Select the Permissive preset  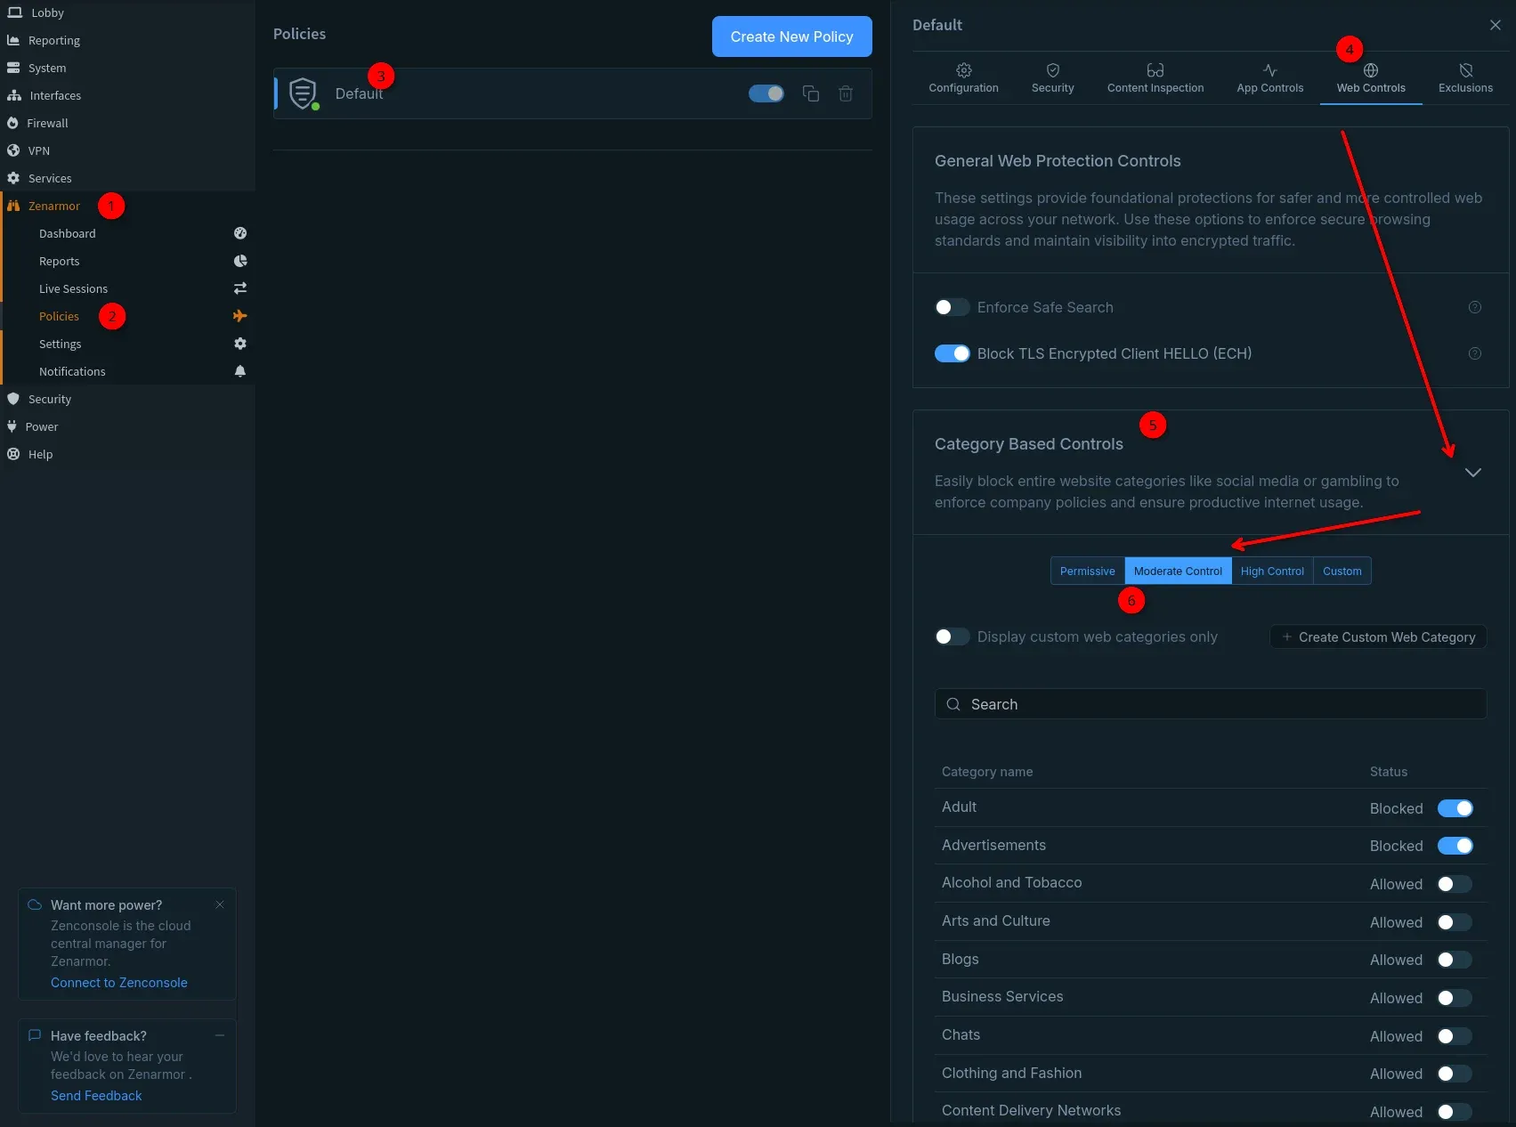point(1087,571)
